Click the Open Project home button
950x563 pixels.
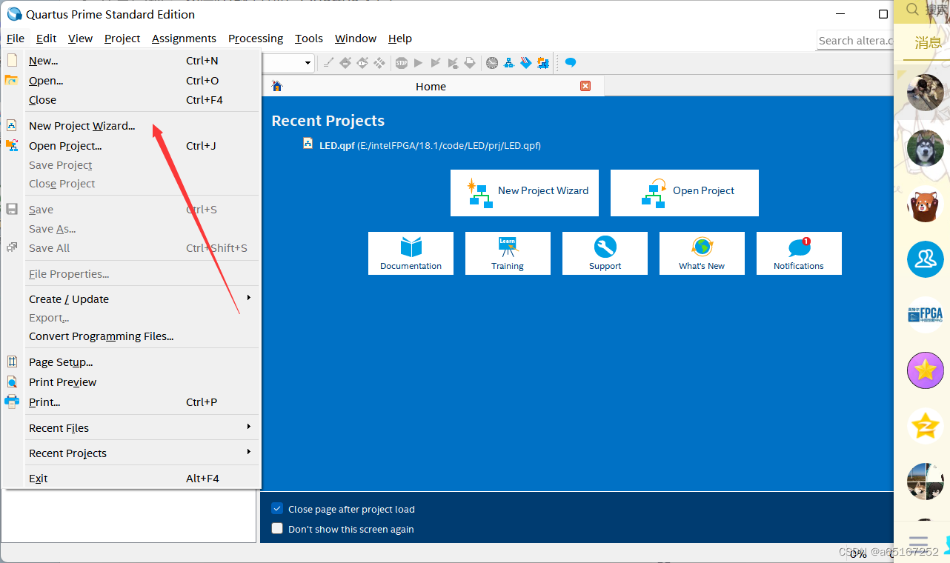(685, 193)
